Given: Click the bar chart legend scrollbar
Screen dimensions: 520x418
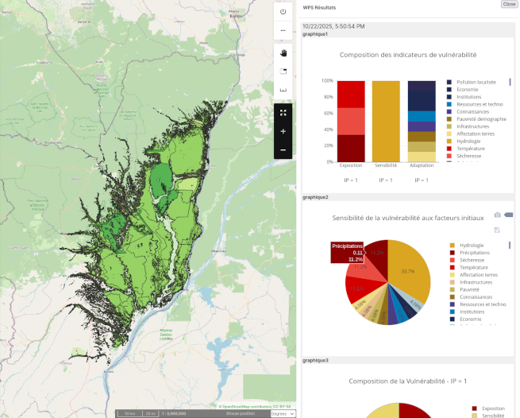Looking at the screenshot, I should pyautogui.click(x=510, y=82).
